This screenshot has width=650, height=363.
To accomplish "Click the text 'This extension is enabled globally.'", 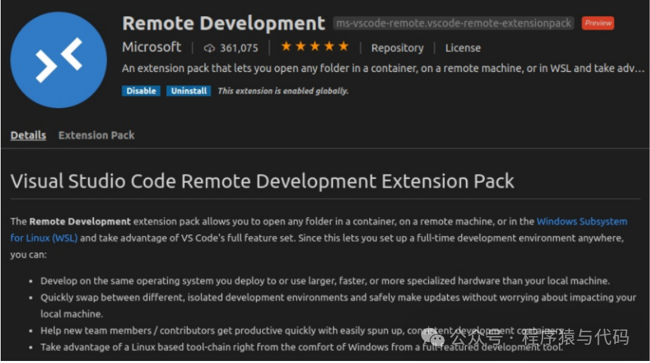I will [283, 91].
